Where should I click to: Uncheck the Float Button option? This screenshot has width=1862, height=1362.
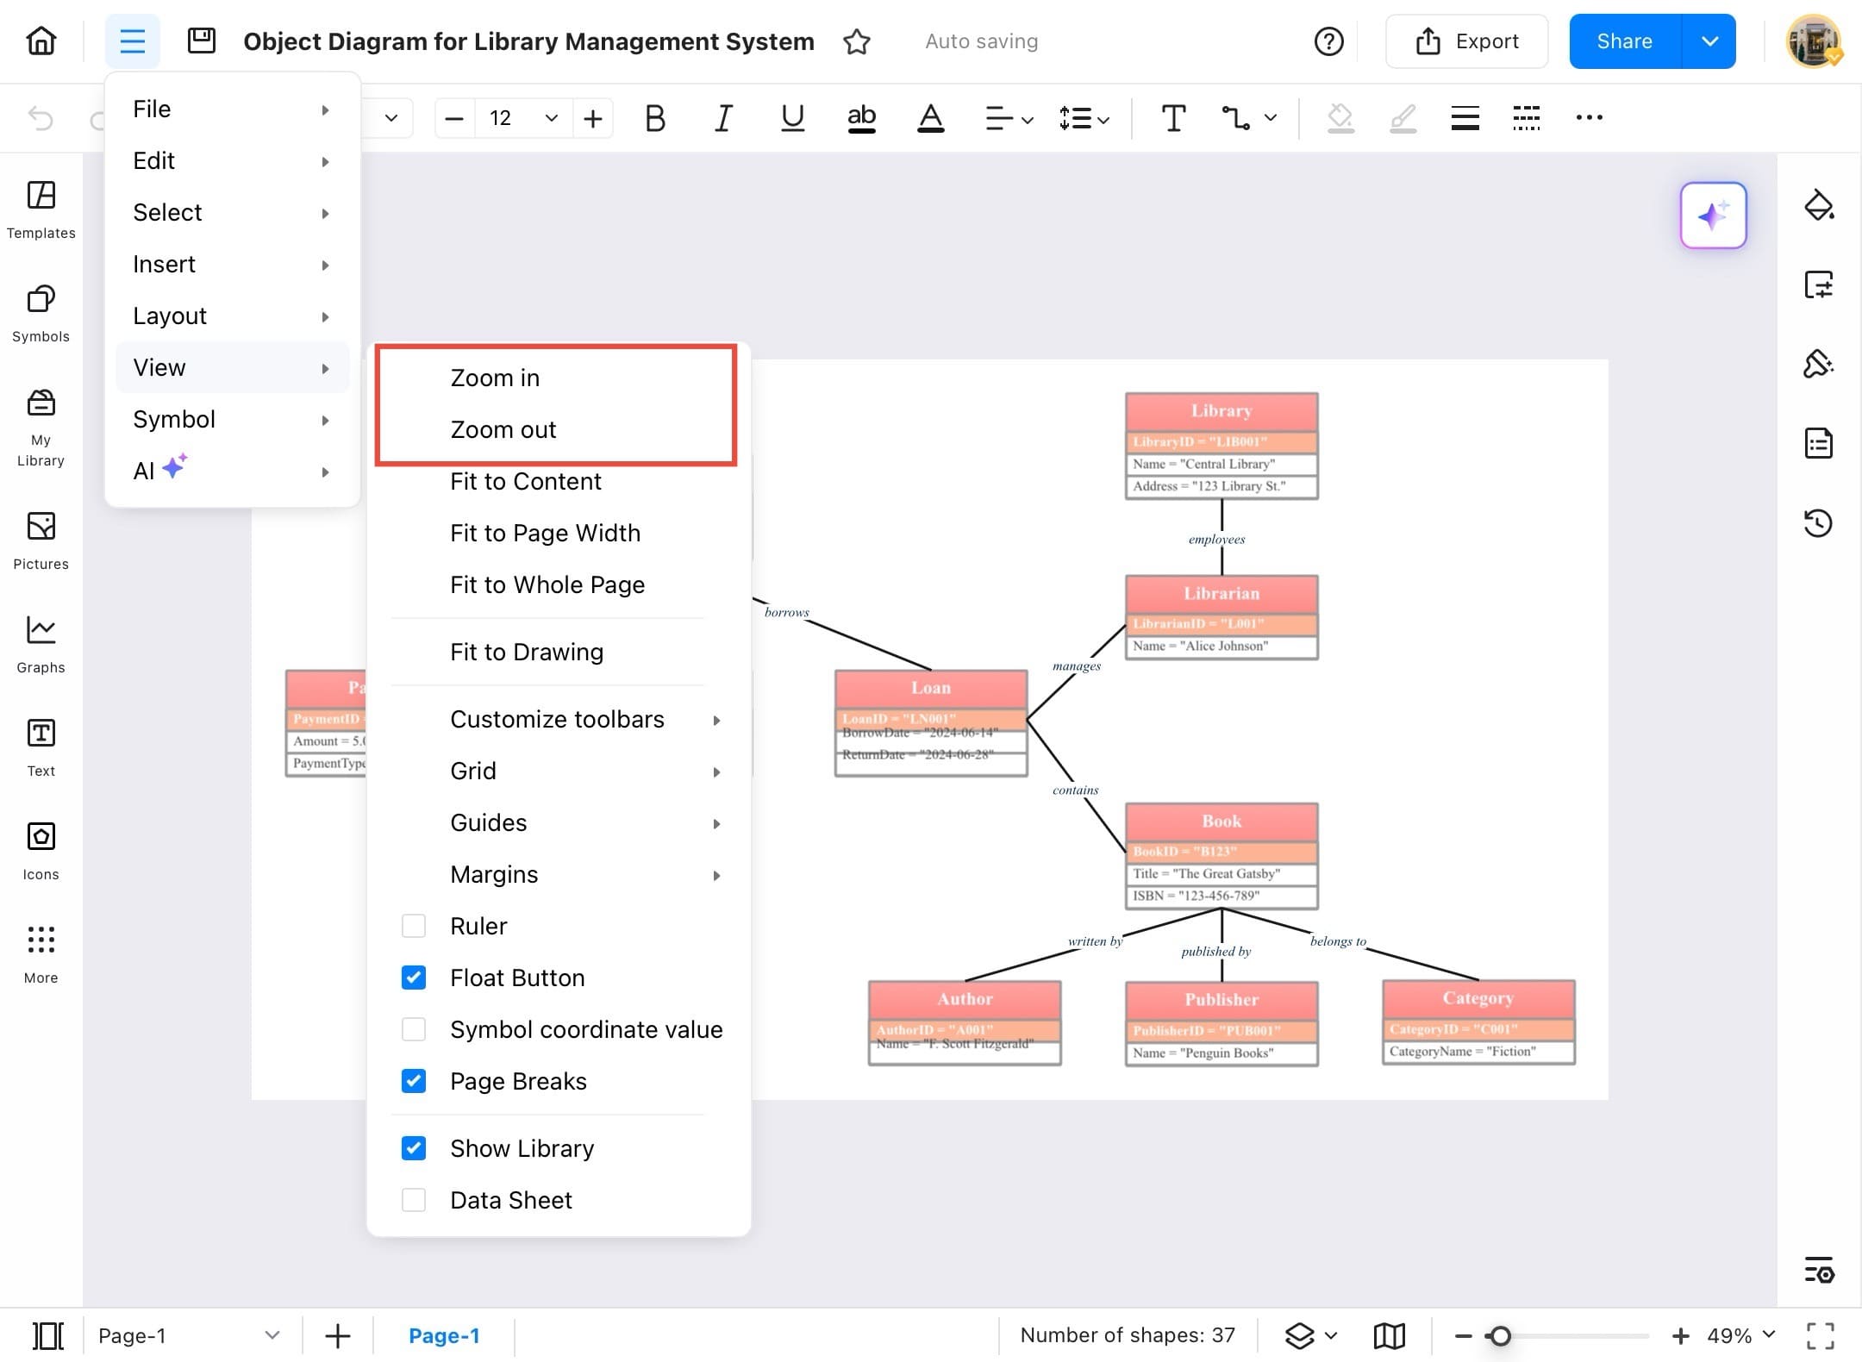(x=414, y=978)
